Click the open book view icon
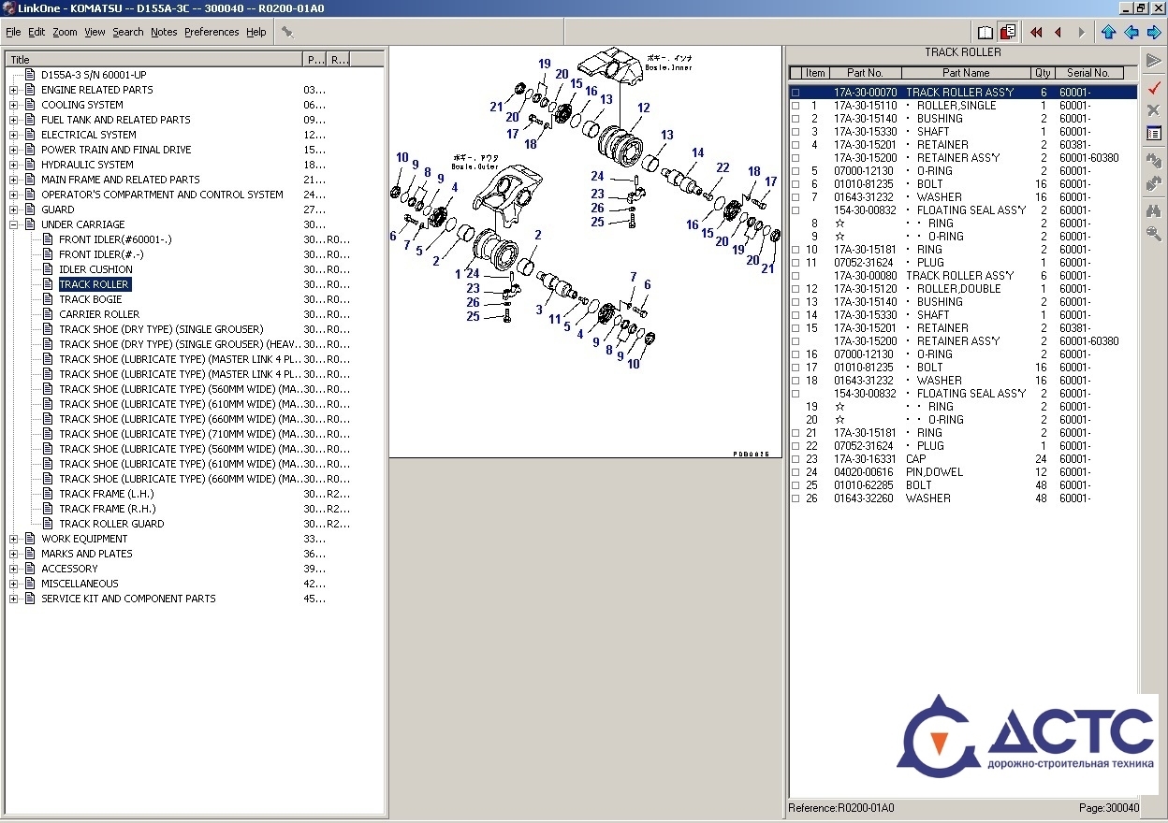This screenshot has width=1168, height=823. click(985, 32)
